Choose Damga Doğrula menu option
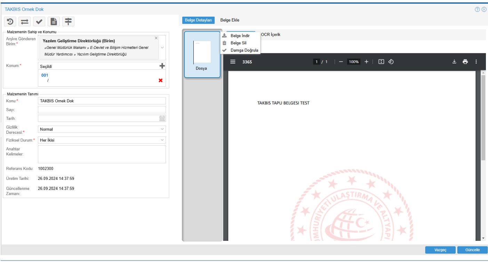 point(244,50)
